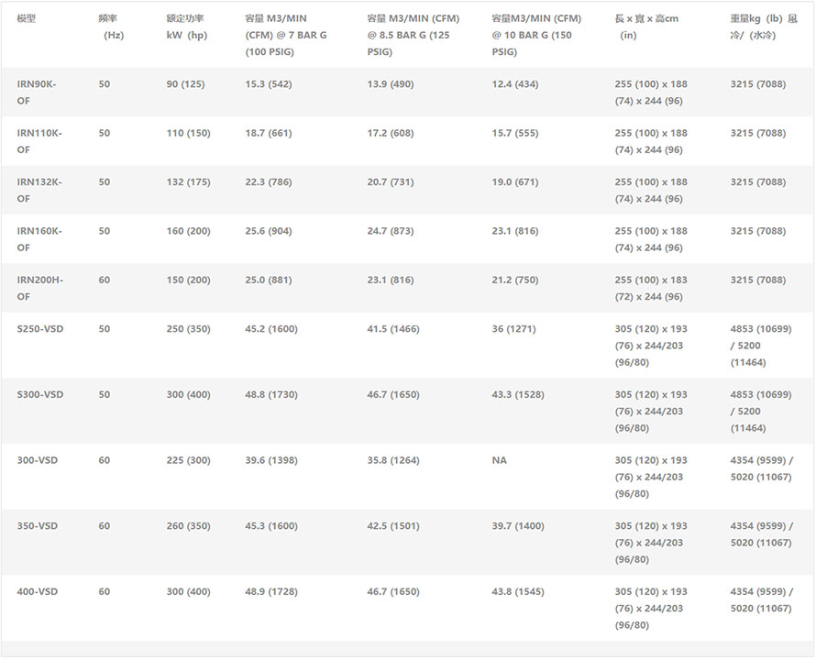Click the IRN132K-OF row label
816x660 pixels.
[39, 190]
